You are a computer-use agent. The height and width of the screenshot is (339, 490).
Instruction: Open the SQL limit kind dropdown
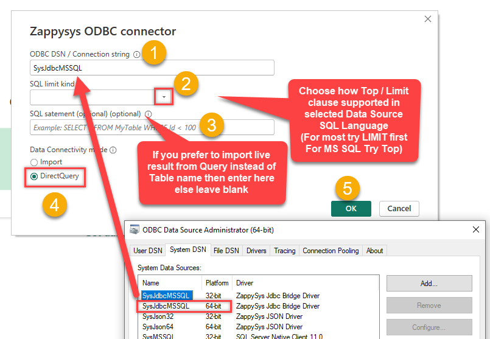164,97
